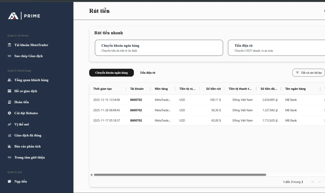Viewport: 325px width, 193px height.
Task: Switch to the Tiền điện tử tab
Action: [148, 73]
